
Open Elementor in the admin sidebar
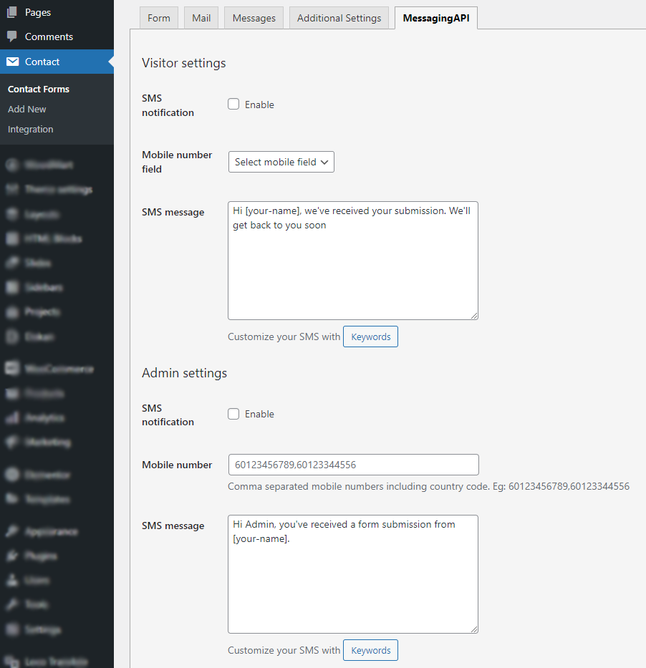point(47,474)
